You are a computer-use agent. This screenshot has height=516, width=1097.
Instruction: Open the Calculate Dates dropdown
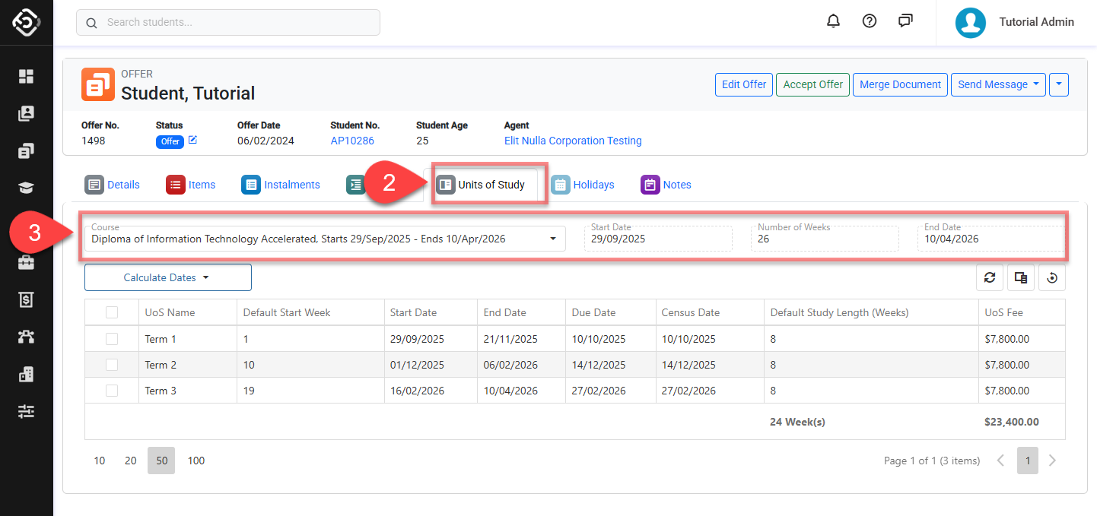167,278
